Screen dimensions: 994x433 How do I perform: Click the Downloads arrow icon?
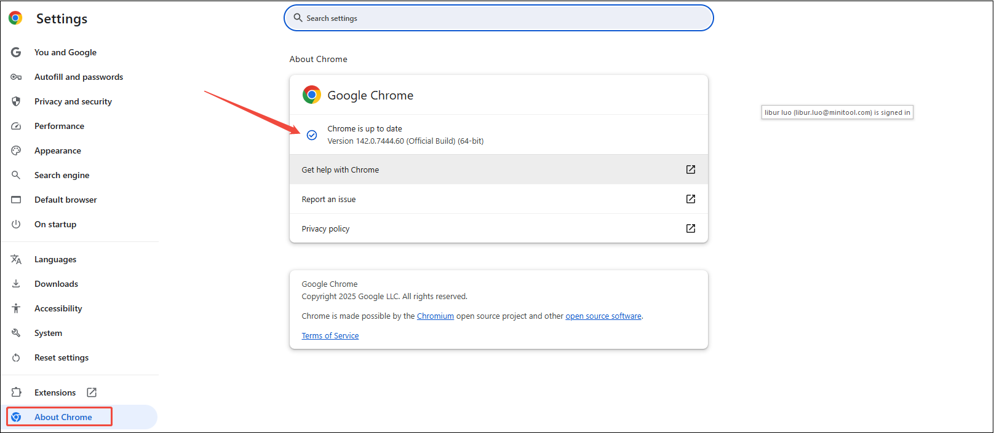(16, 284)
